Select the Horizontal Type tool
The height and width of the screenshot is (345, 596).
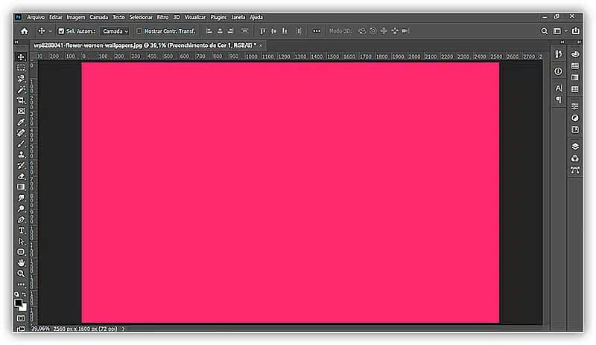21,230
